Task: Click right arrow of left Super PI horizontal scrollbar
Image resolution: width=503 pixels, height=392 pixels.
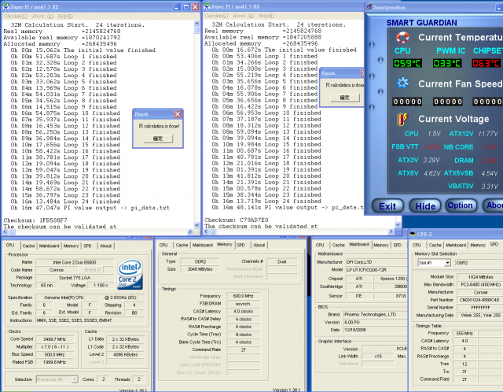Action: (190, 231)
